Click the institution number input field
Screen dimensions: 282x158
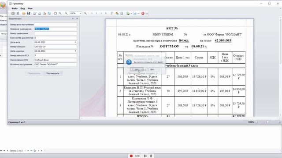[x=56, y=33]
